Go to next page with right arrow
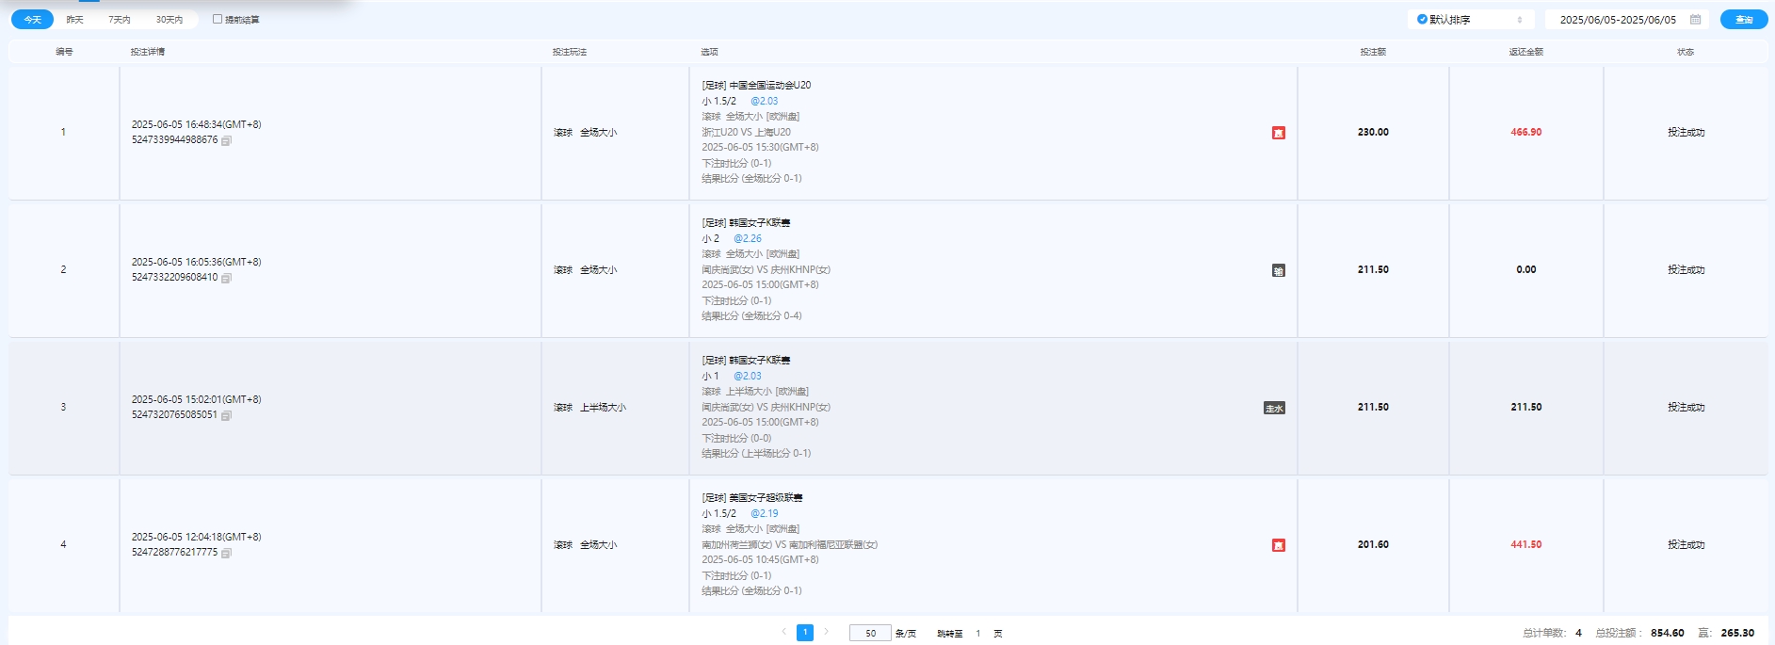 [827, 632]
